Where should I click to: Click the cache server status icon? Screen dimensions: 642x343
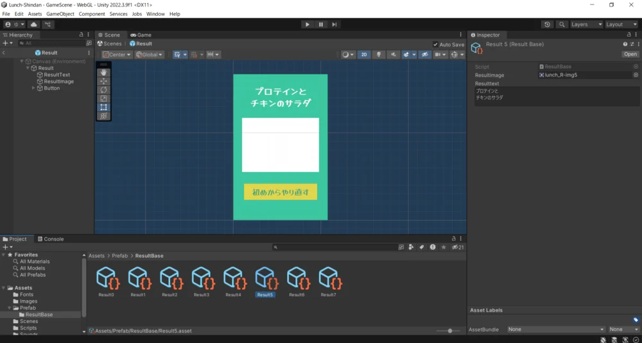click(x=614, y=339)
